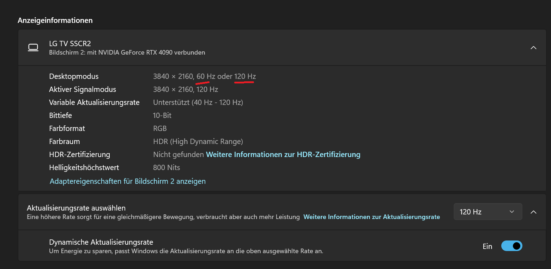Select the Desktopmodus row
The width and height of the screenshot is (551, 269).
click(x=74, y=76)
